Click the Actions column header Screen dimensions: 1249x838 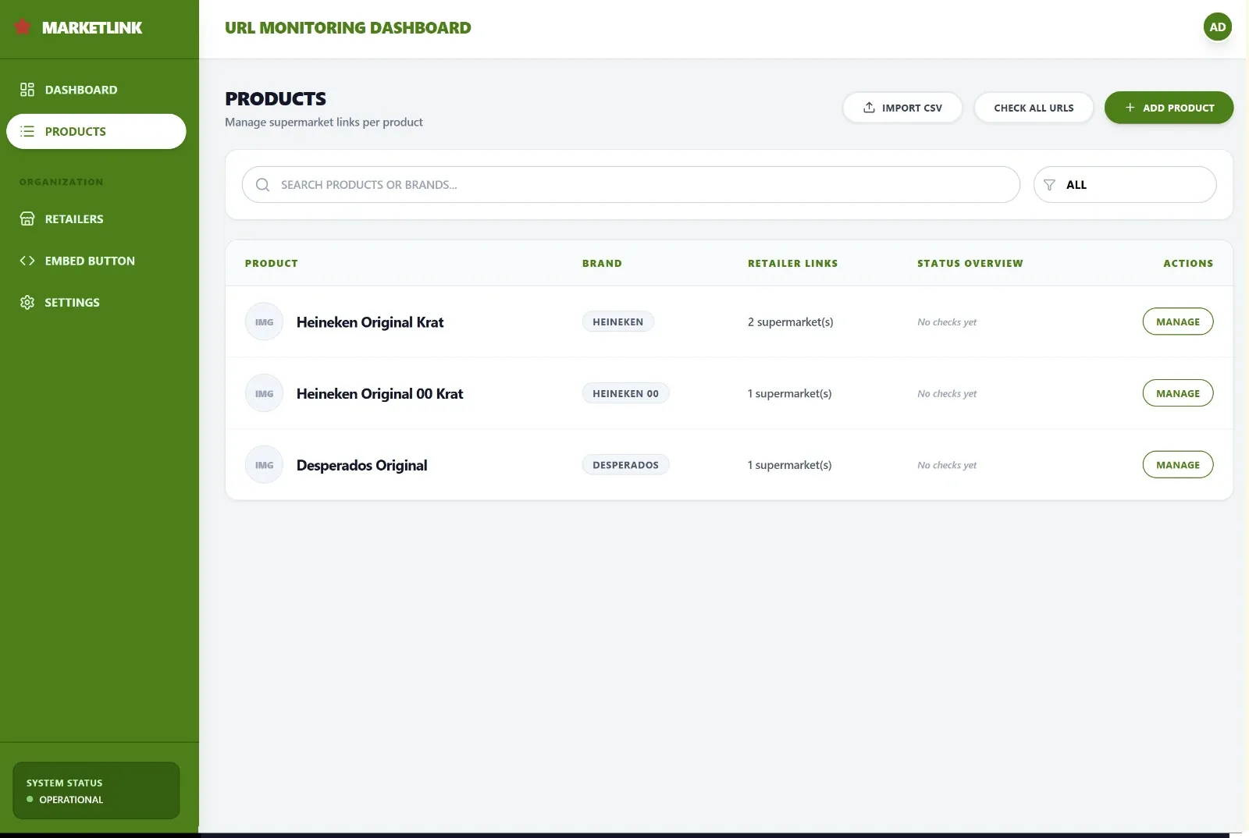(x=1188, y=264)
